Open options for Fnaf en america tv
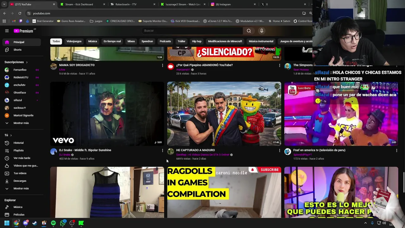Viewport: 405px width, 228px height. point(396,151)
